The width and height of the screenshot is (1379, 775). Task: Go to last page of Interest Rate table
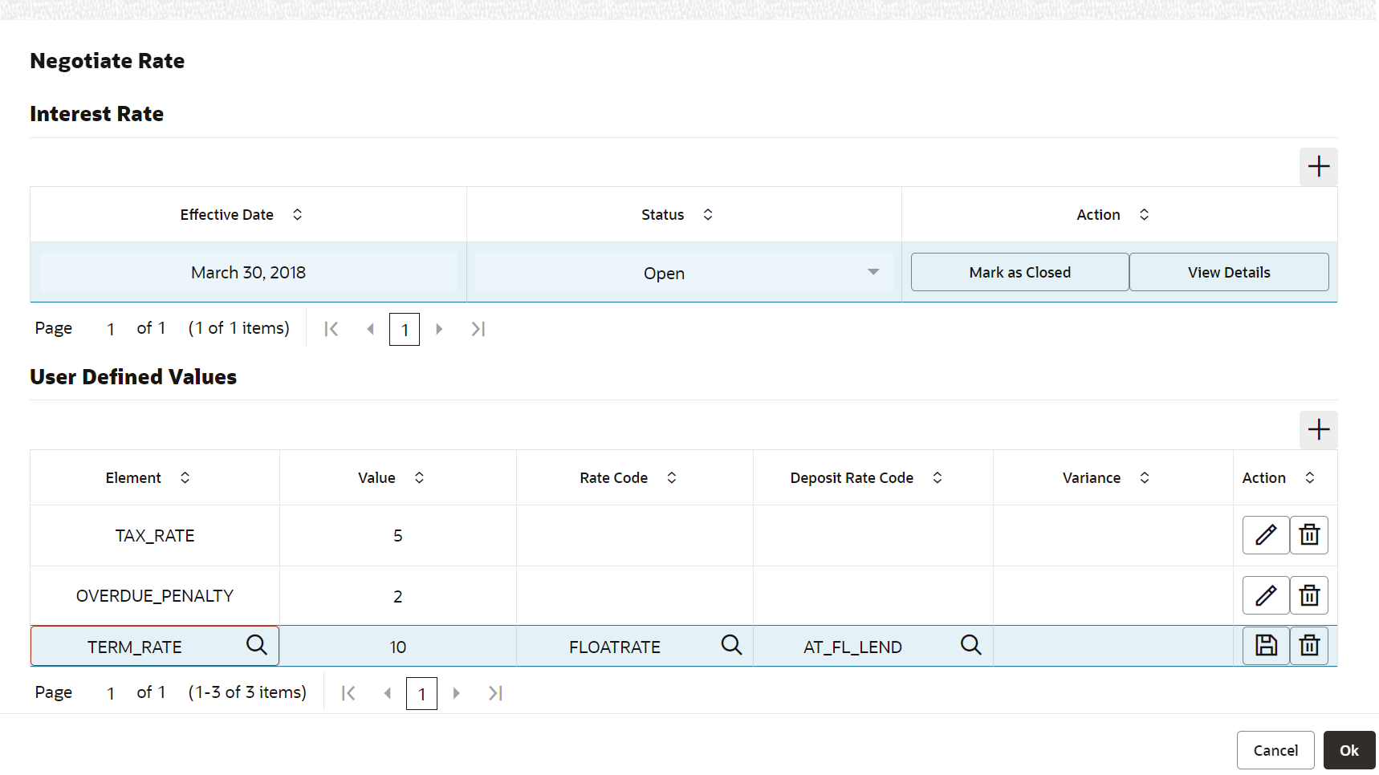coord(478,329)
